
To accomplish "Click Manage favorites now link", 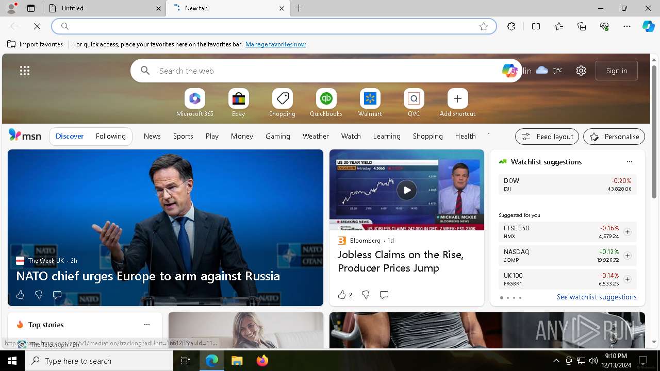I will tap(275, 44).
